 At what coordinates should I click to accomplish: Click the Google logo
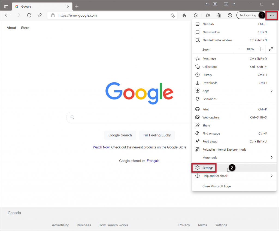point(139,93)
